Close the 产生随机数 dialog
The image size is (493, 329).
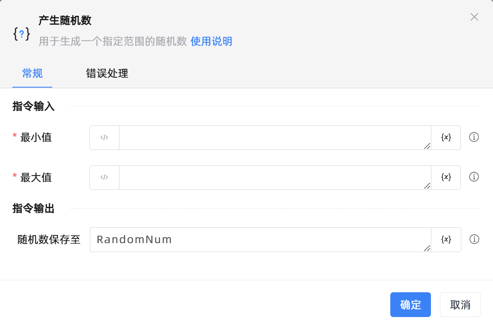(x=474, y=17)
